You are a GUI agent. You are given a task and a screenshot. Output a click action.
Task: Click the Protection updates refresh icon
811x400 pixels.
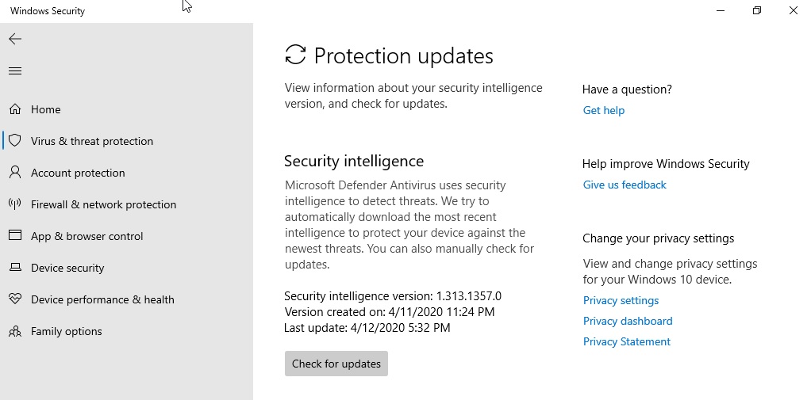point(295,55)
